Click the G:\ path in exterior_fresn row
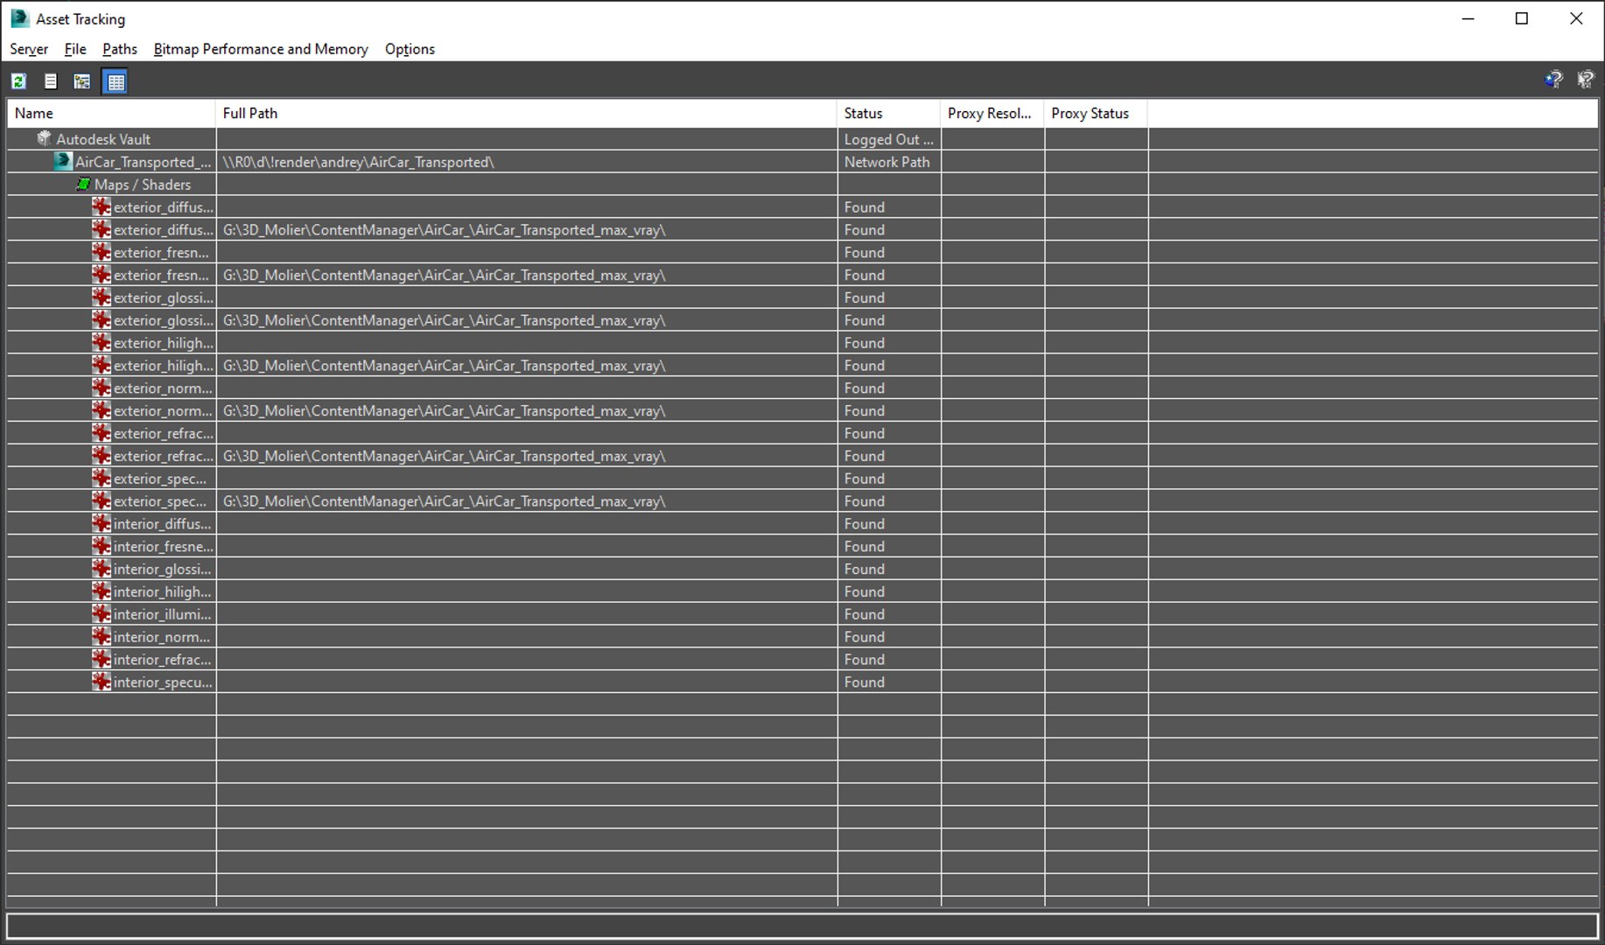This screenshot has width=1605, height=945. [445, 276]
